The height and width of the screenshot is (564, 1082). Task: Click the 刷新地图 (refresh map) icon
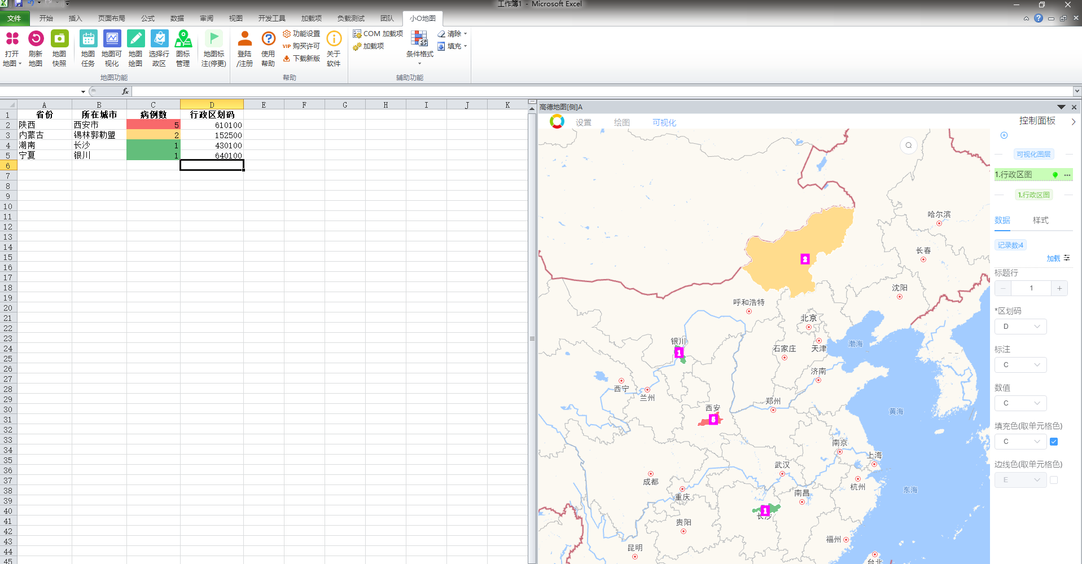[x=36, y=39]
